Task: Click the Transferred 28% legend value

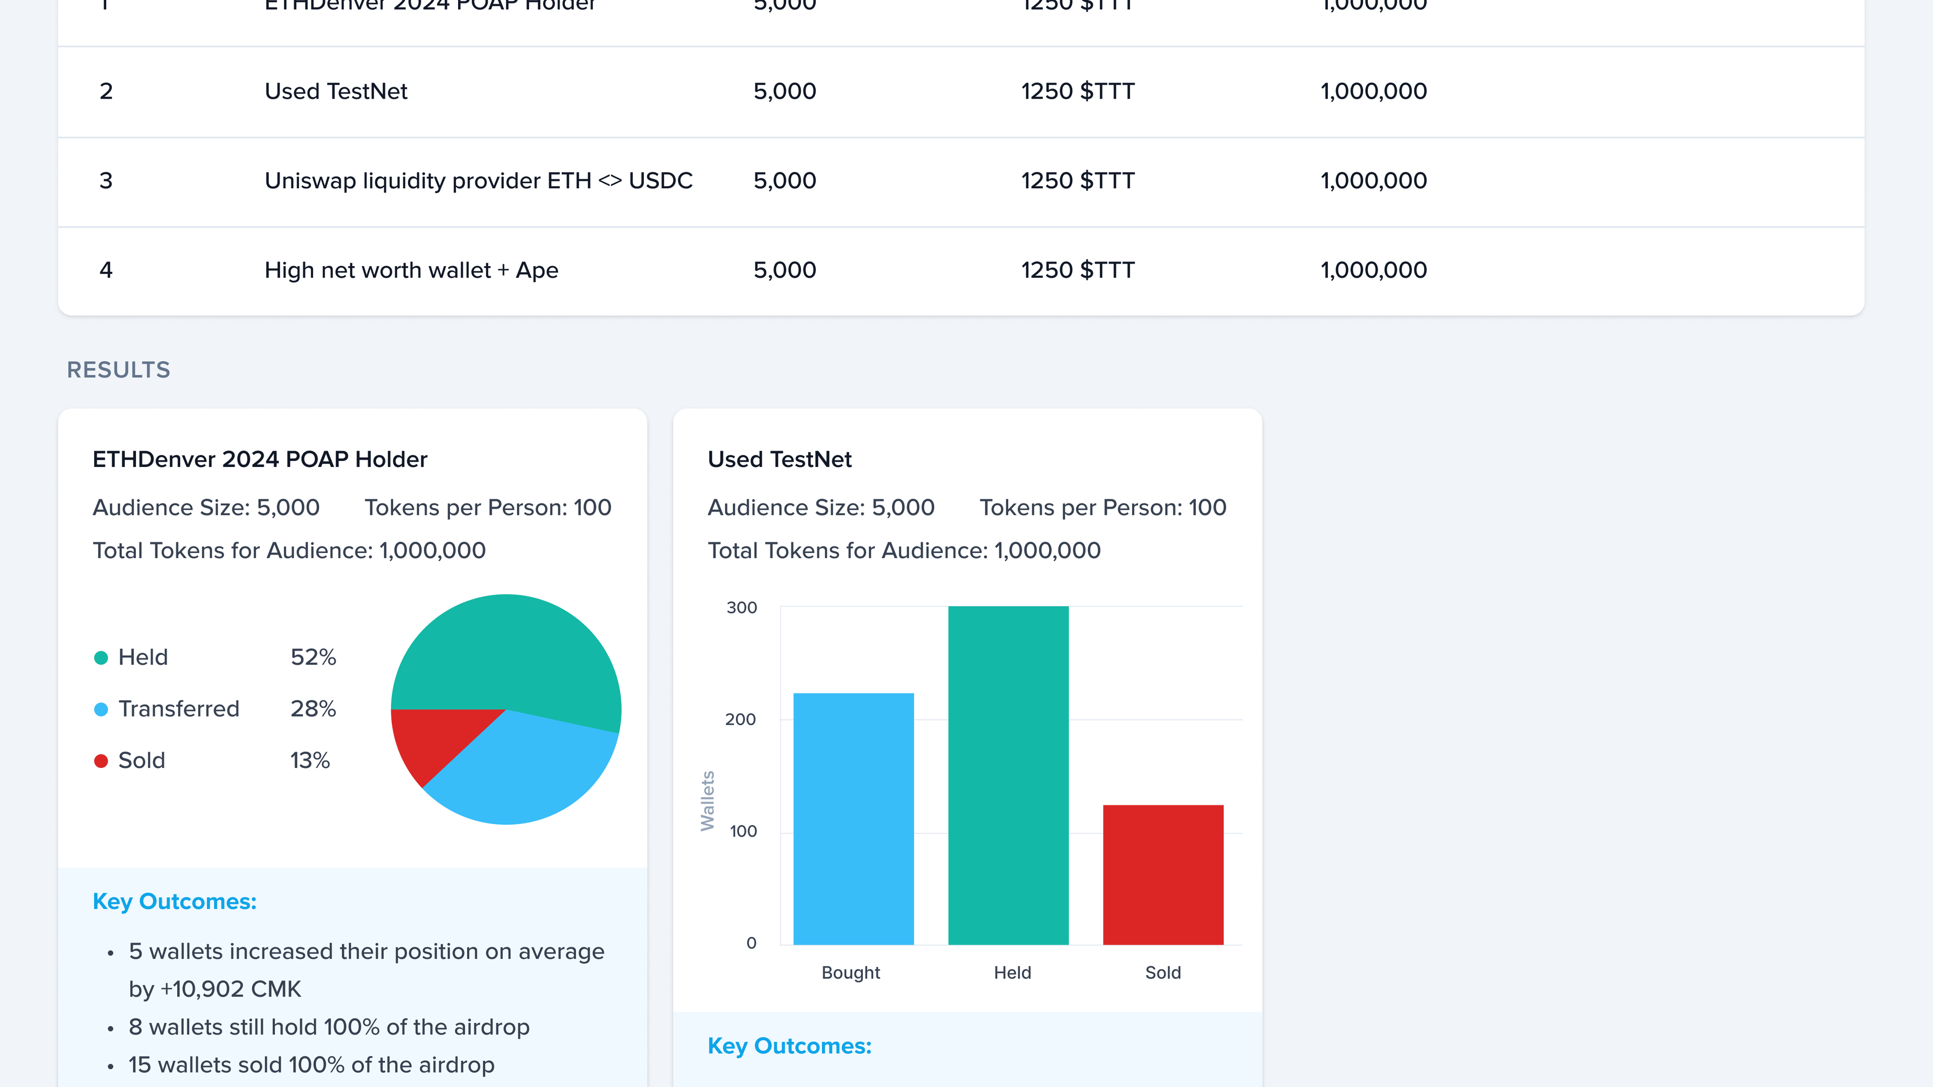Action: click(313, 709)
